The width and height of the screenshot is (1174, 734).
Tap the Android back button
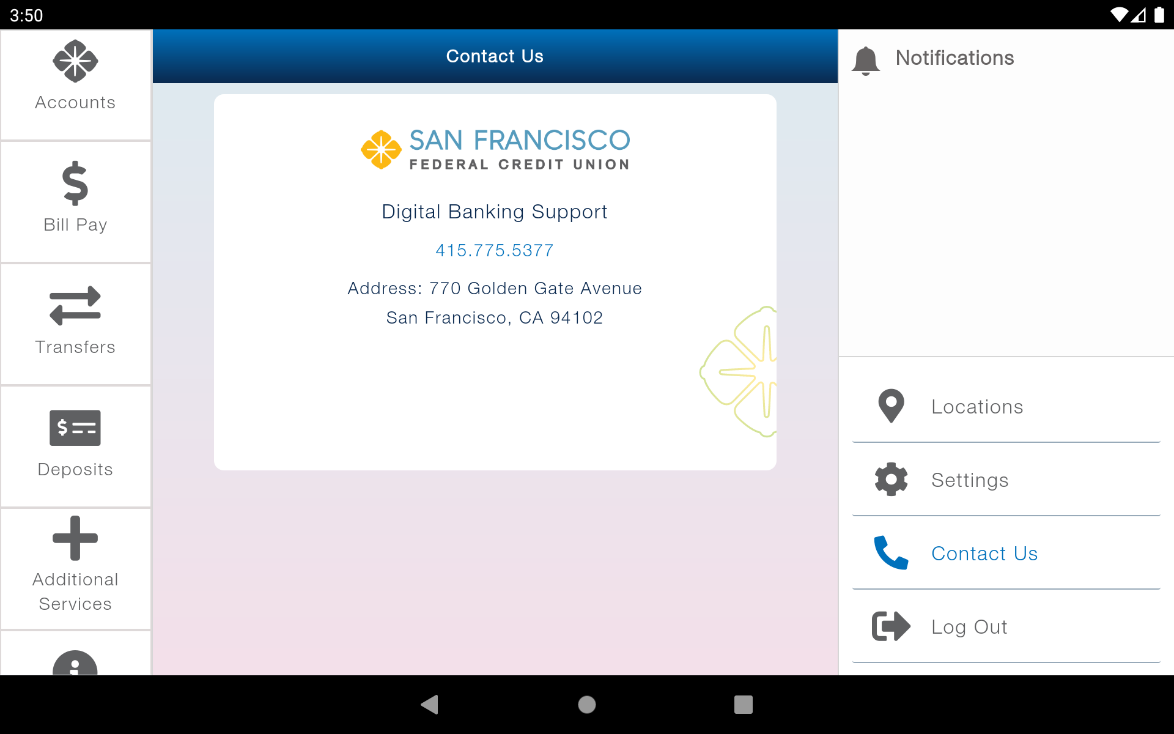pyautogui.click(x=430, y=705)
